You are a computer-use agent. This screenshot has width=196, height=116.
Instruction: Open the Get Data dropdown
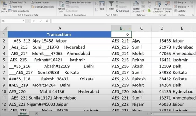point(3,7)
